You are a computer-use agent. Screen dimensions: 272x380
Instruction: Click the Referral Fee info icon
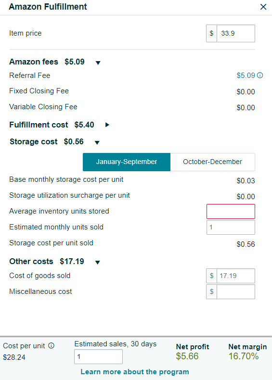[260, 76]
